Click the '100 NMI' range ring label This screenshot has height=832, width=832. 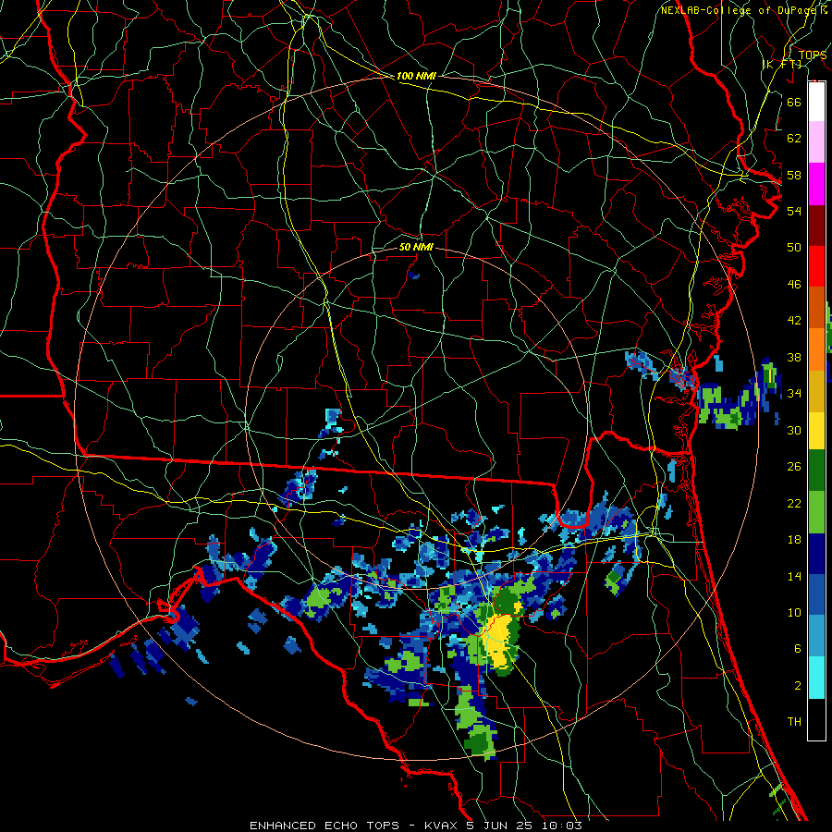416,76
